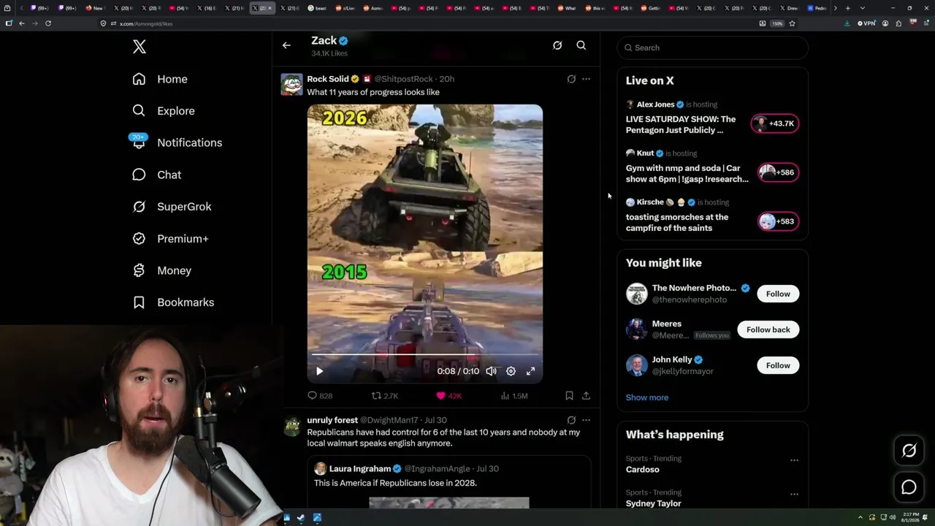Open Premium+ from the sidebar
This screenshot has width=935, height=526.
tap(170, 239)
